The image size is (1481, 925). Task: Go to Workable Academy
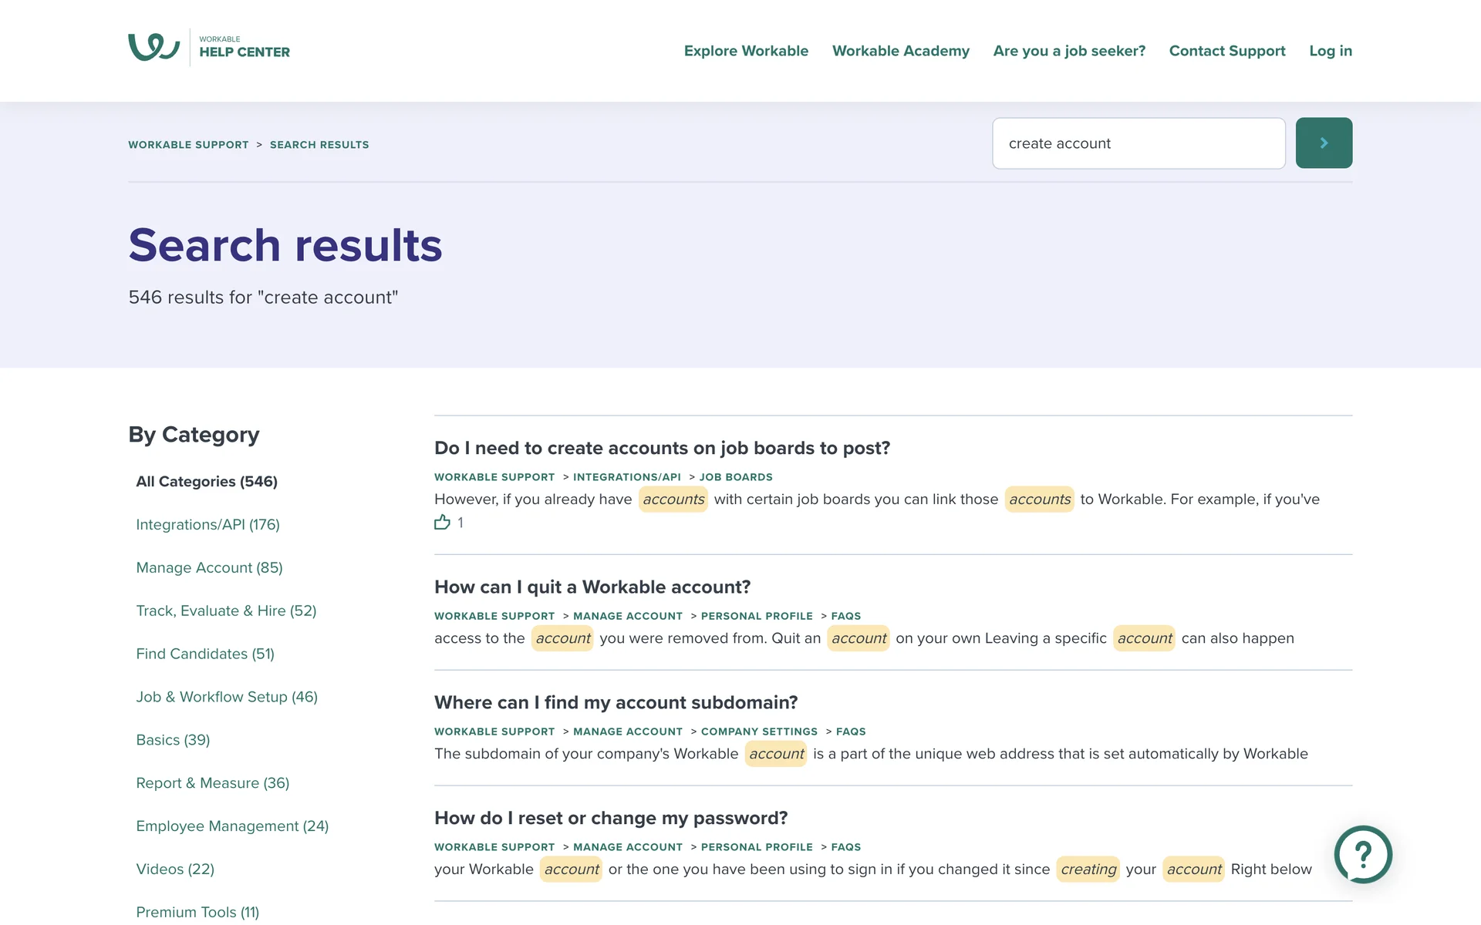[x=900, y=51]
